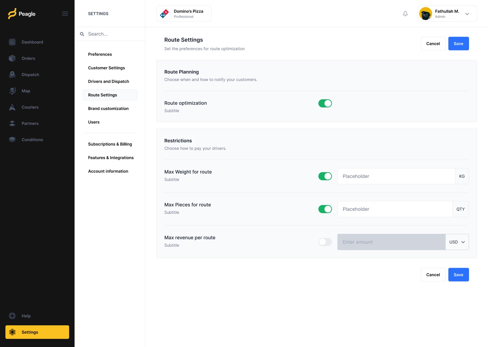
Task: Open Drivers and Dispatch section
Action: click(108, 81)
